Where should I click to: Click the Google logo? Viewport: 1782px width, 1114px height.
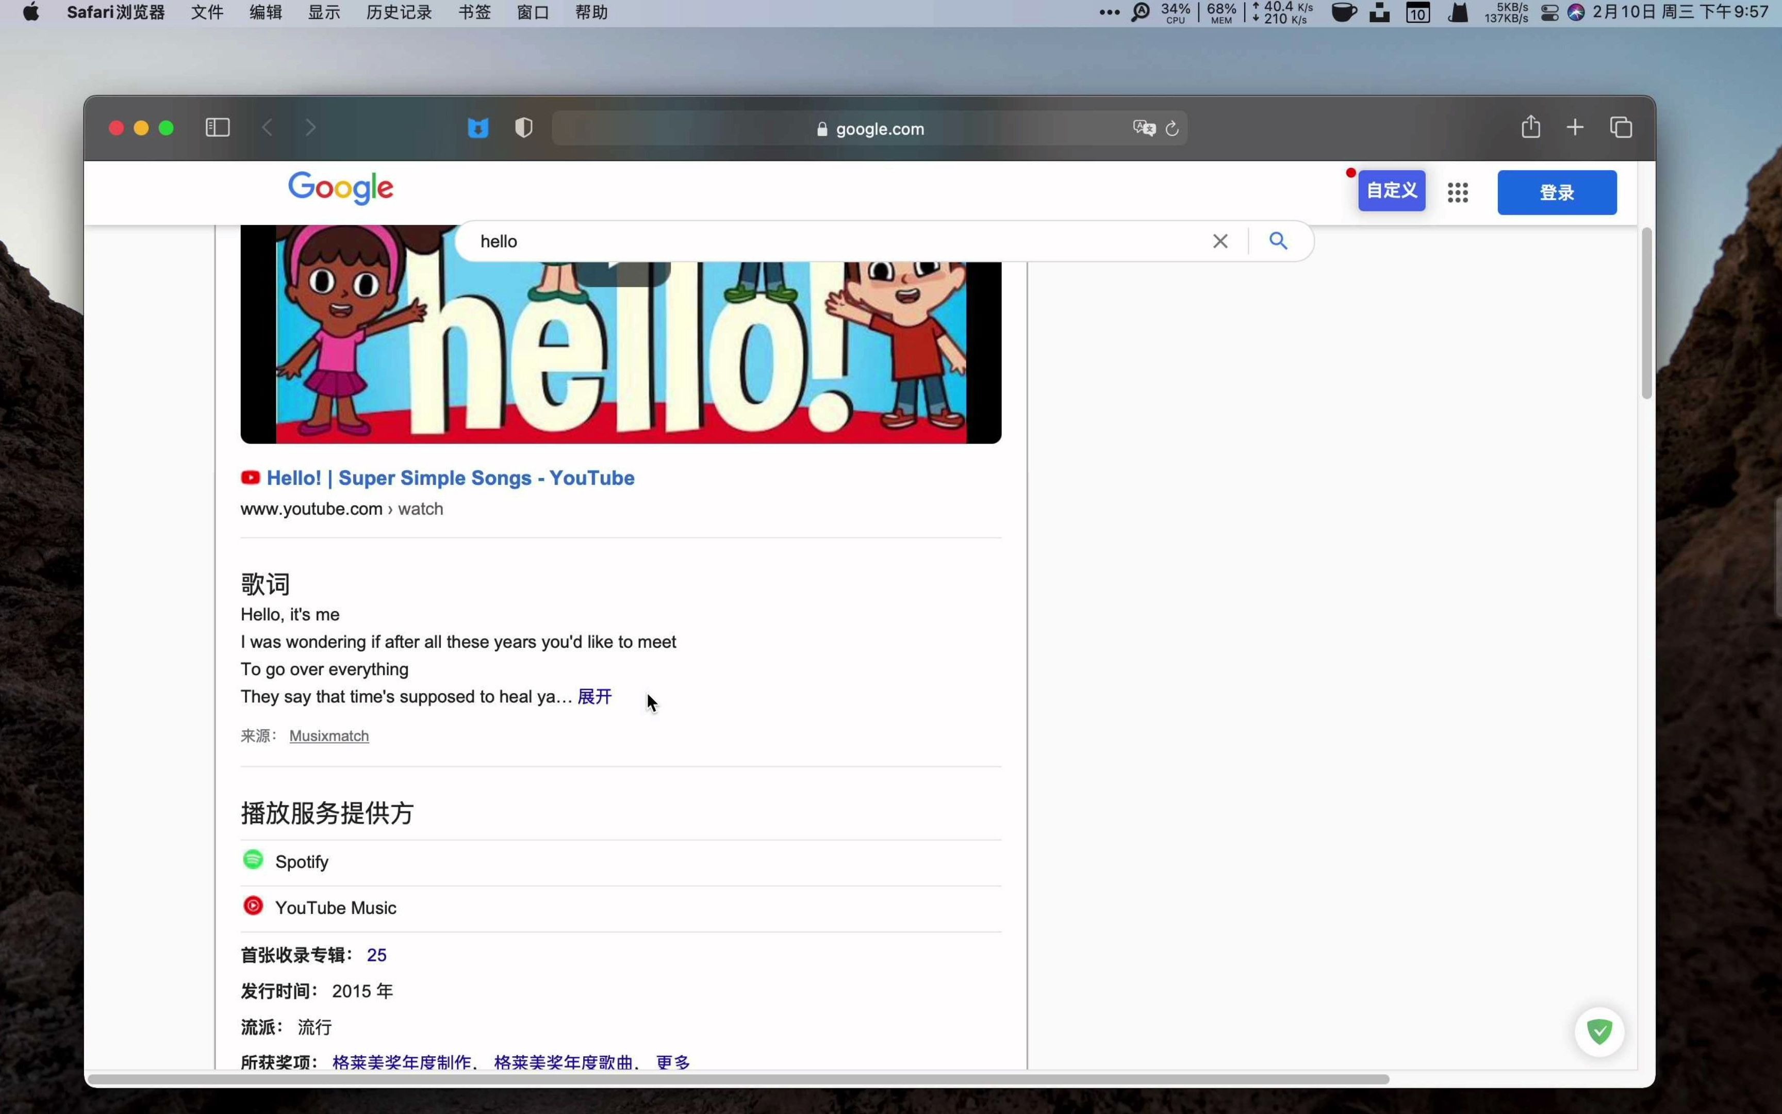[340, 188]
